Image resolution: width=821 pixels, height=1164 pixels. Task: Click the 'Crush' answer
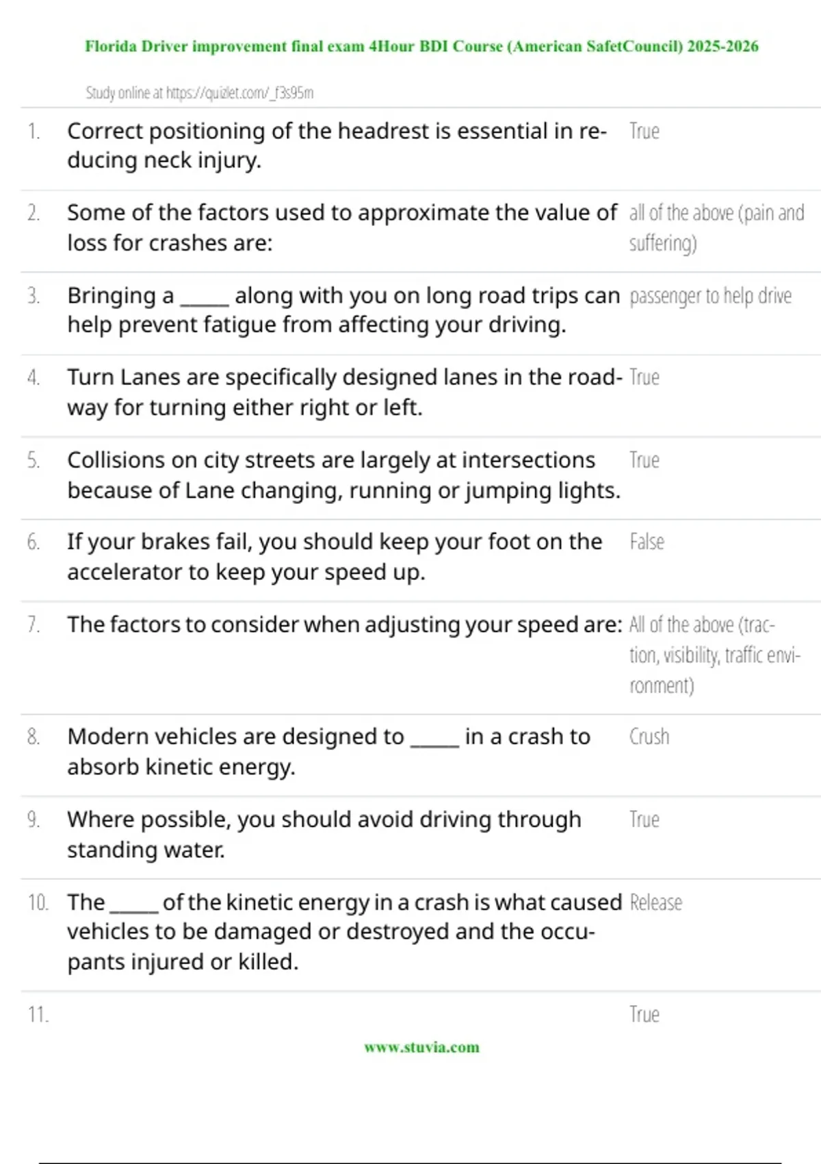649,737
